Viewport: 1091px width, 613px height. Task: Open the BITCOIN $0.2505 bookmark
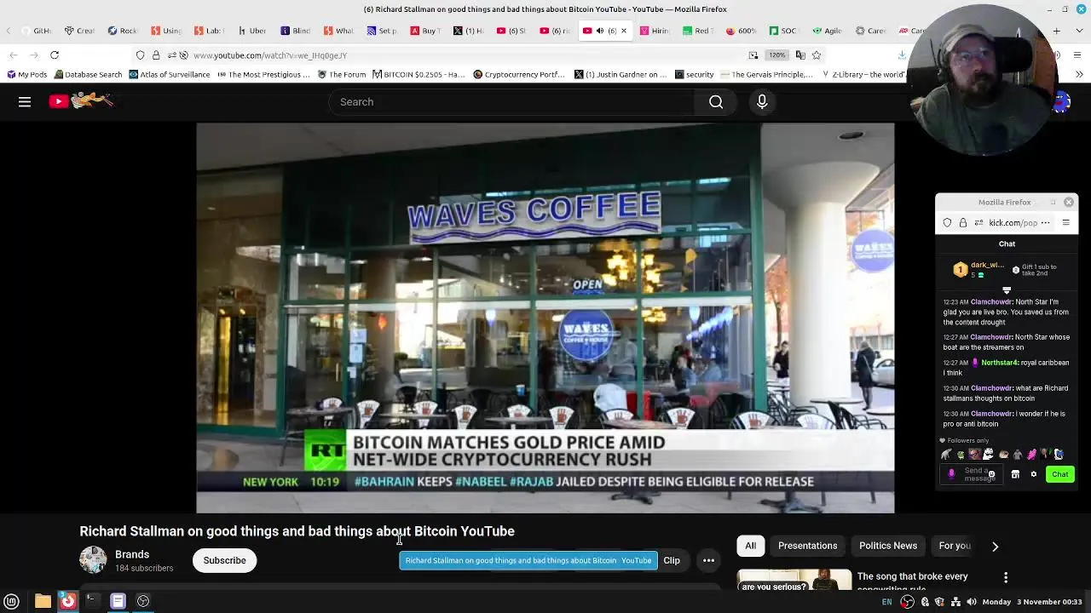click(x=419, y=75)
